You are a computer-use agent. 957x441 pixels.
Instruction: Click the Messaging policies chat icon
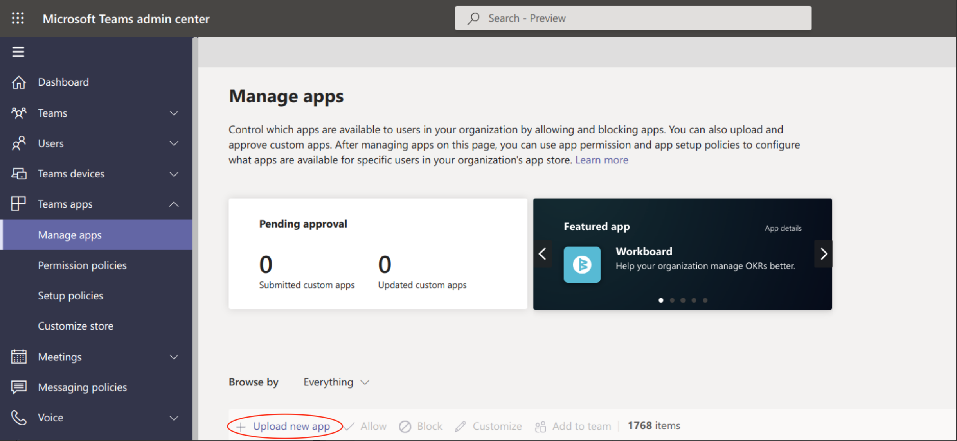click(18, 387)
